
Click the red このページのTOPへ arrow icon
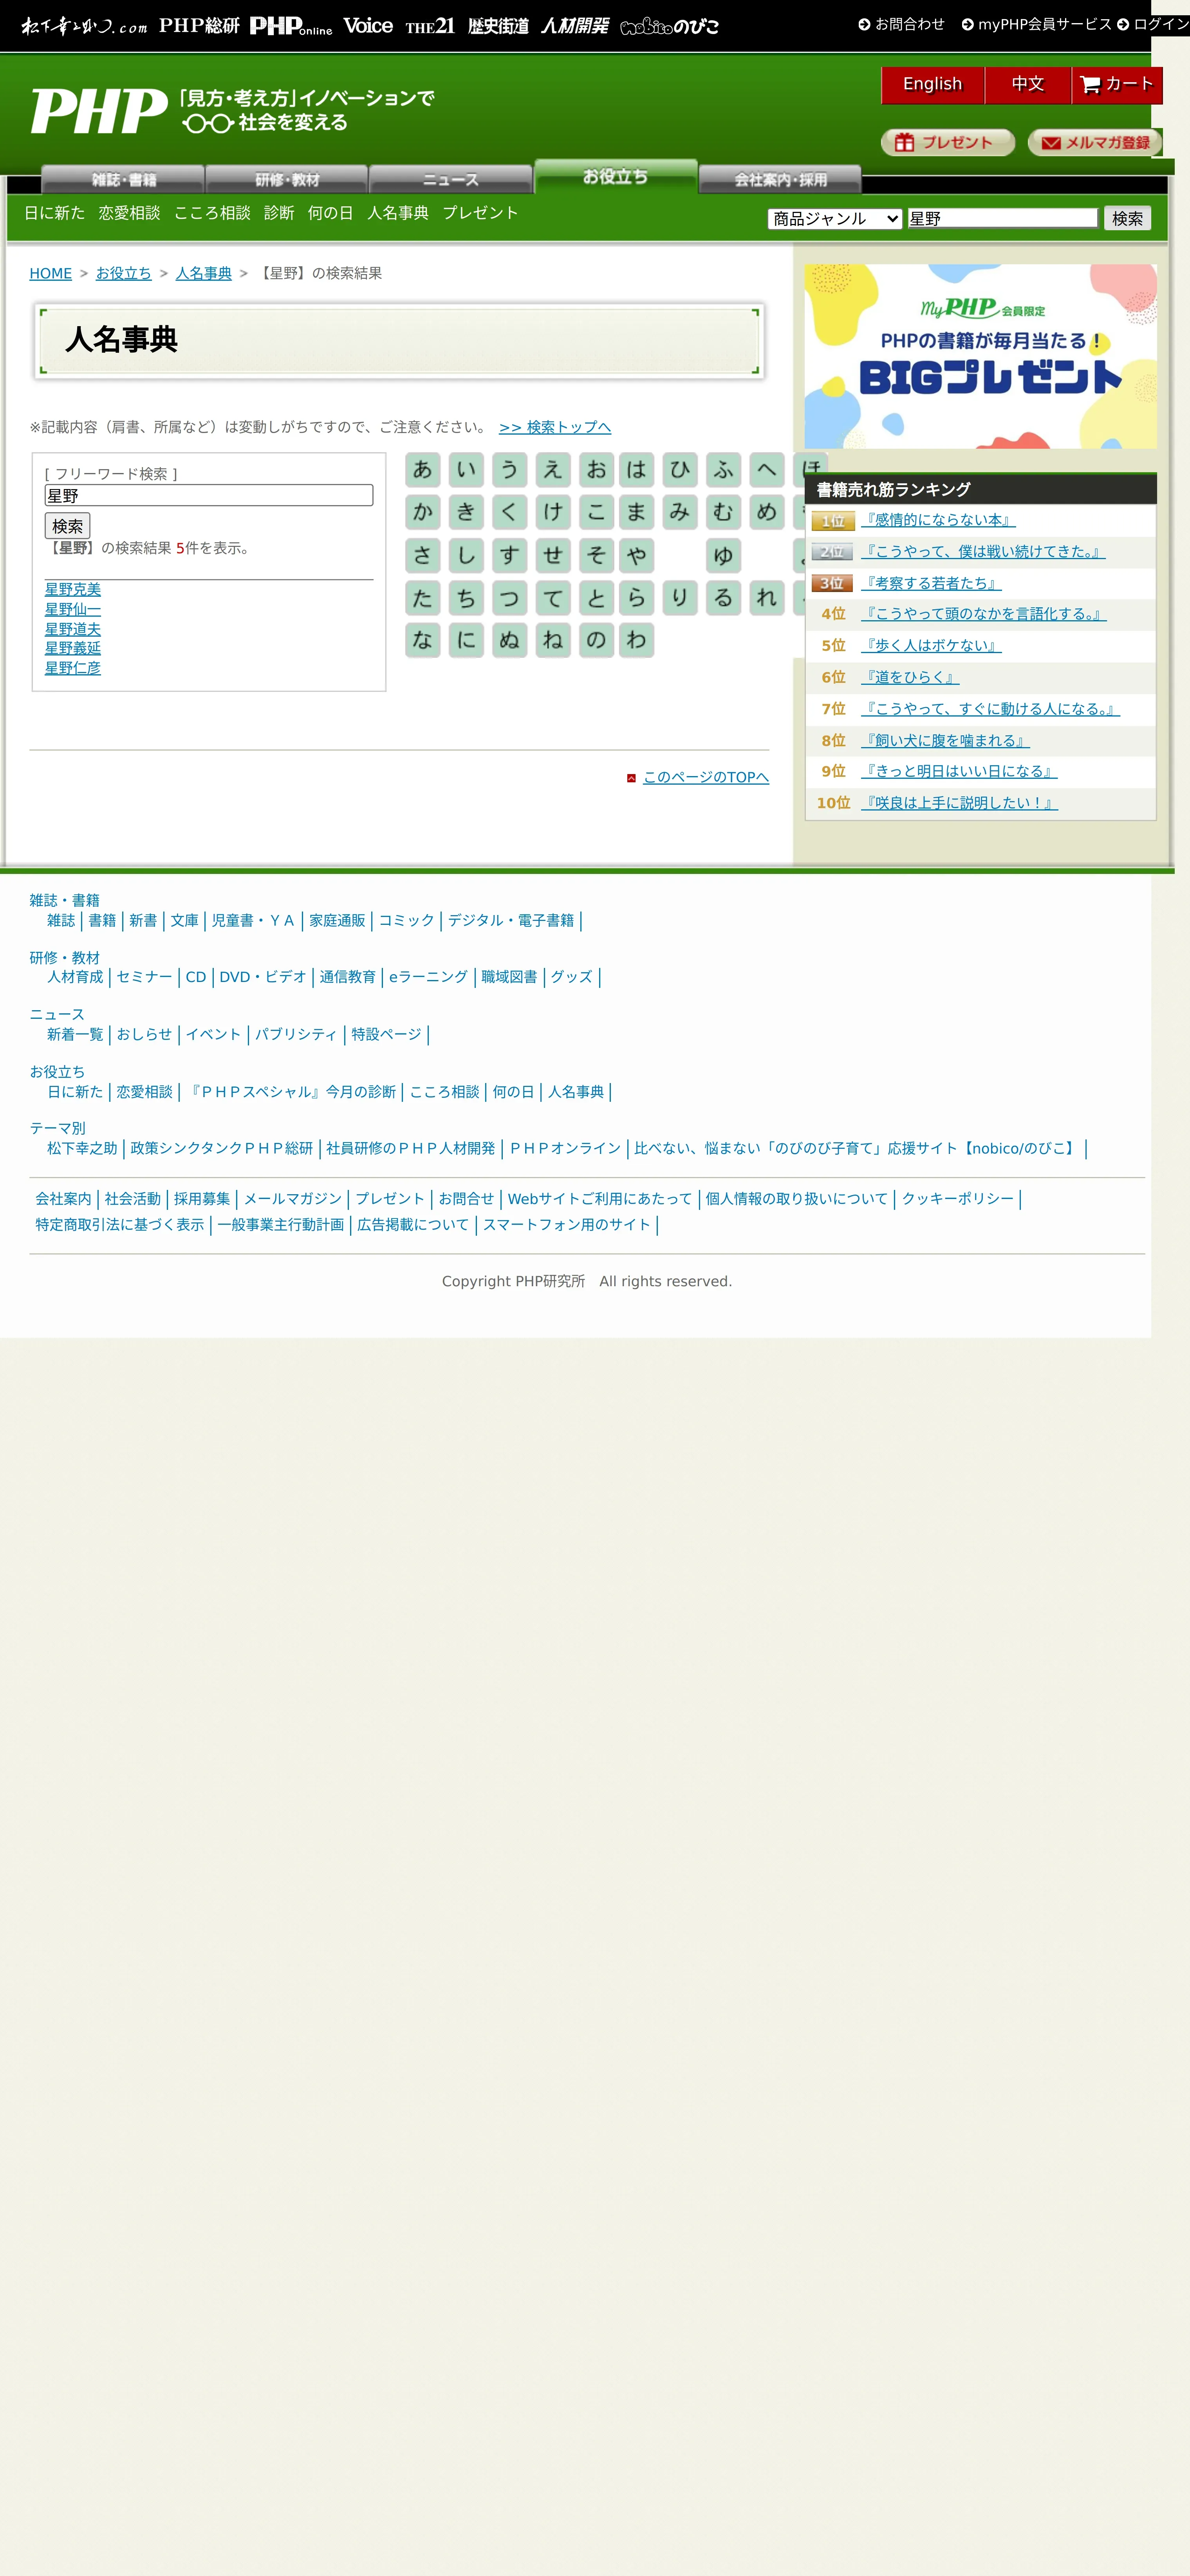pyautogui.click(x=631, y=778)
